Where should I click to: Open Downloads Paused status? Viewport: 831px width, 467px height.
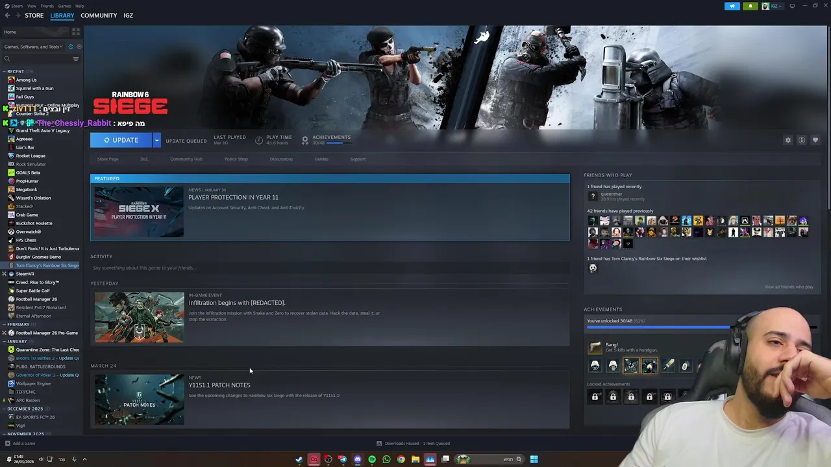click(x=414, y=444)
